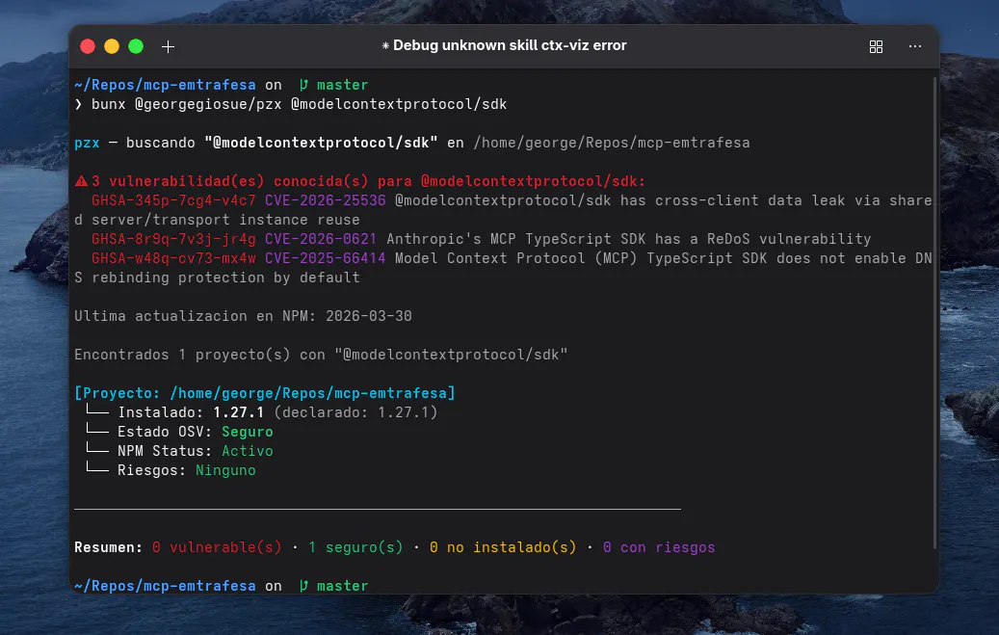This screenshot has height=635, width=999.
Task: Click '0 con riesgos' in summary
Action: coord(659,547)
